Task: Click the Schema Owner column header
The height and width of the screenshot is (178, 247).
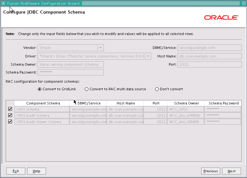Action: [186, 103]
